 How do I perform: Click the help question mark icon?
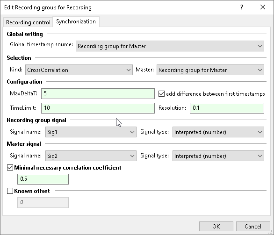(242, 7)
